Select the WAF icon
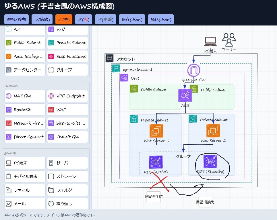The image size is (277, 220). tap(67, 109)
